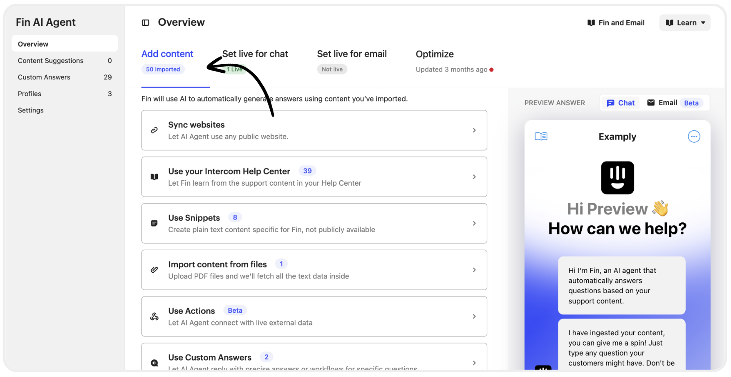Screen dimensions: 731x377
Task: Expand the Import content from files chevron
Action: pos(474,270)
